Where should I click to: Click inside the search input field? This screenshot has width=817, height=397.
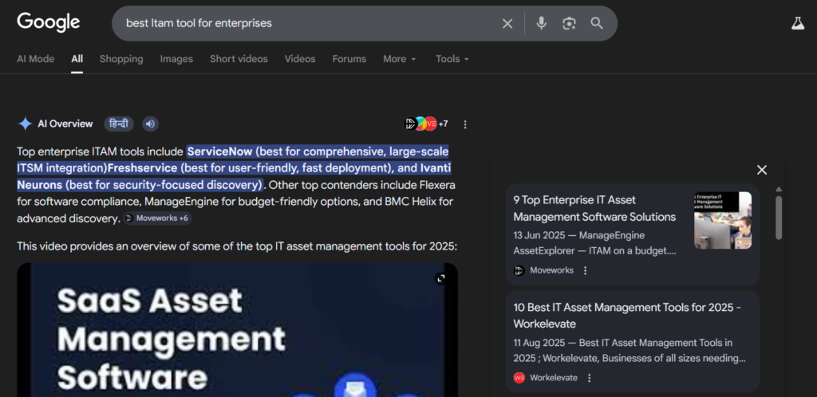303,23
